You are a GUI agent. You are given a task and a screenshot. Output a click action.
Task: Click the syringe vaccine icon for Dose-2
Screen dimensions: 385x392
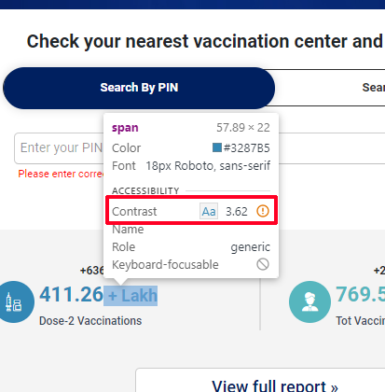pos(14,301)
